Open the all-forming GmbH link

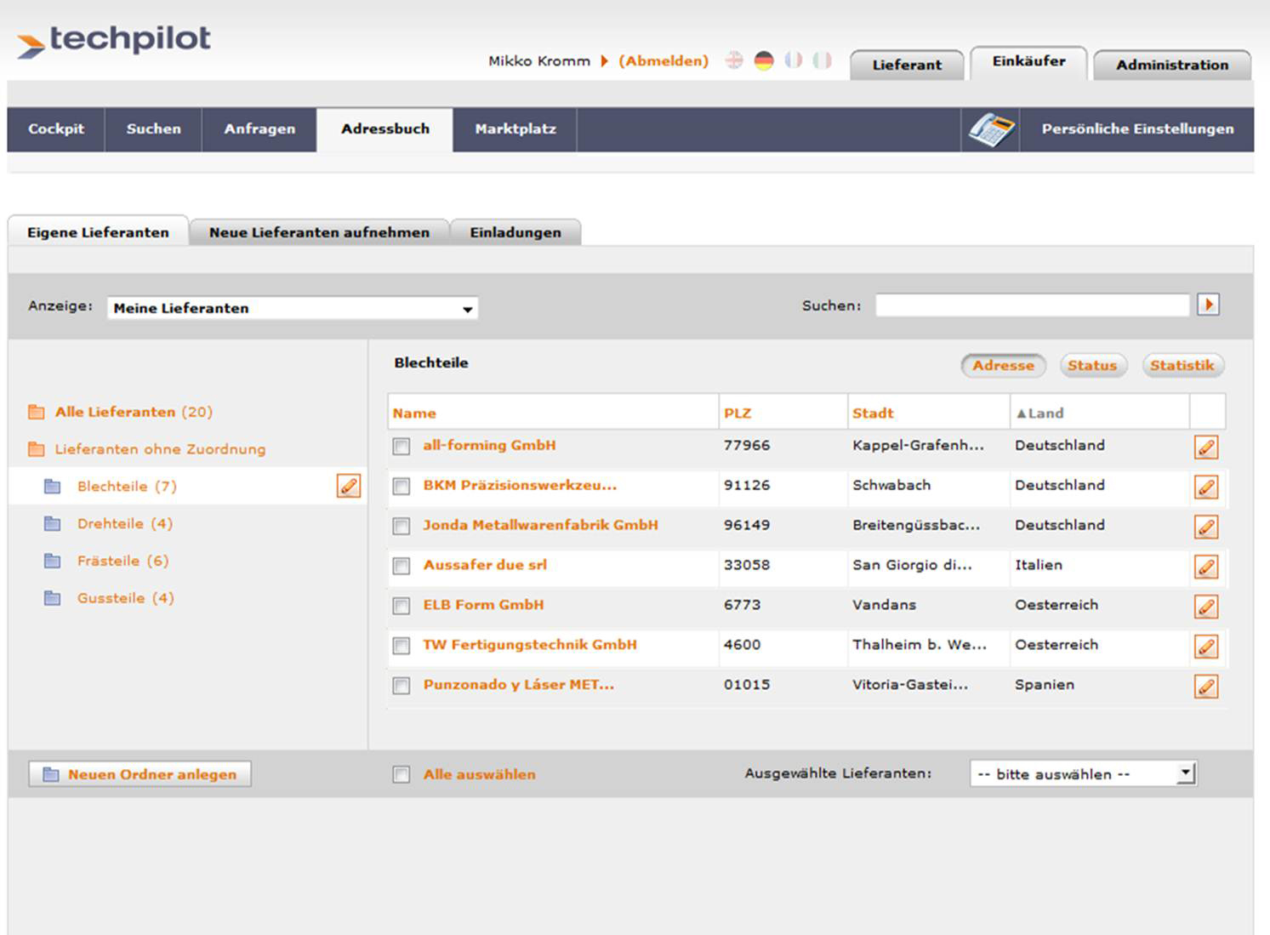(489, 445)
